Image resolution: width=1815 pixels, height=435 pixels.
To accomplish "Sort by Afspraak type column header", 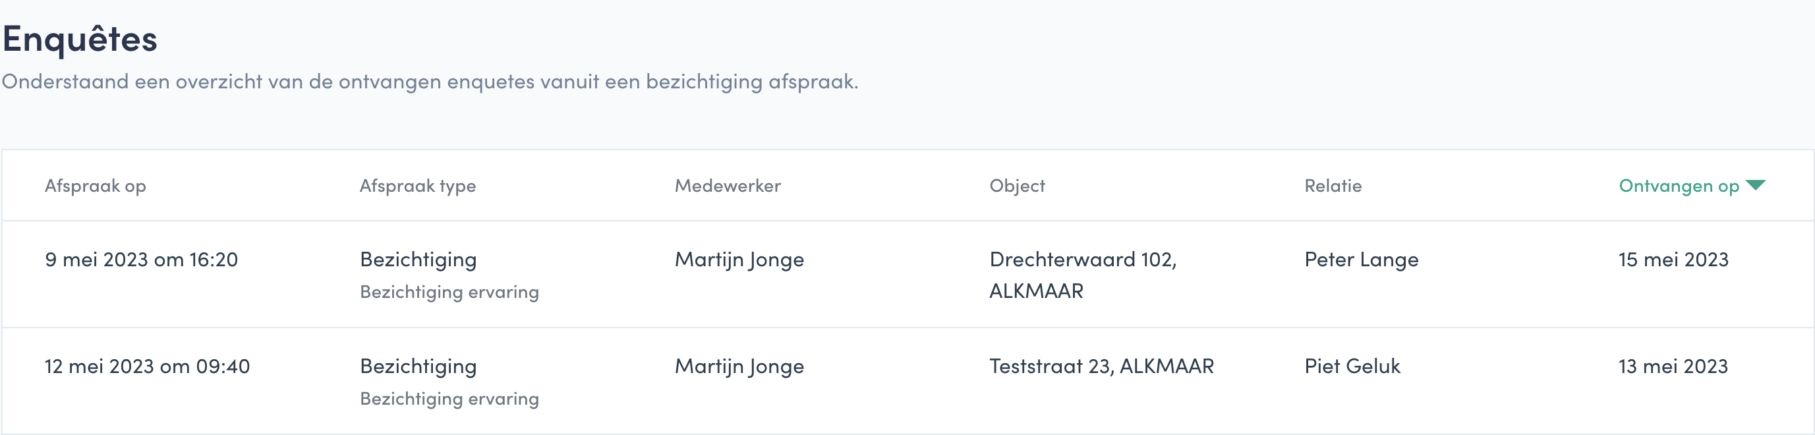I will pos(418,186).
